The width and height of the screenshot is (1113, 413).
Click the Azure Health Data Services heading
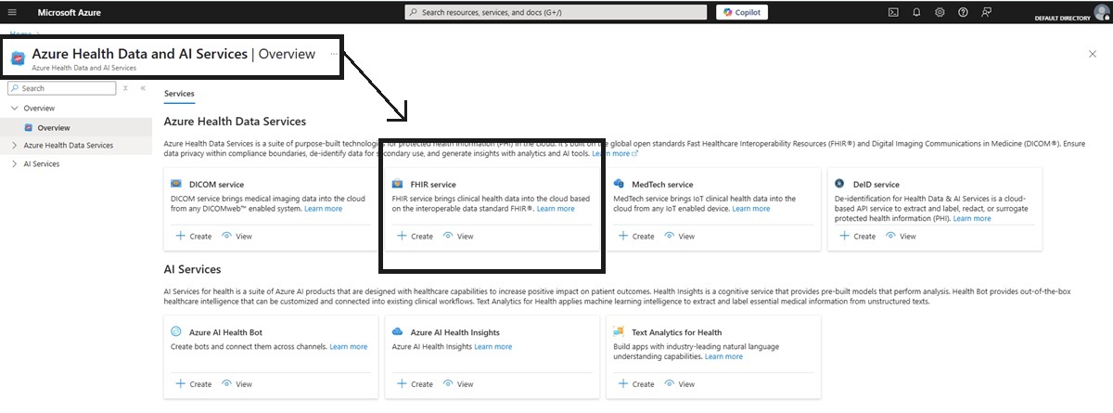235,122
